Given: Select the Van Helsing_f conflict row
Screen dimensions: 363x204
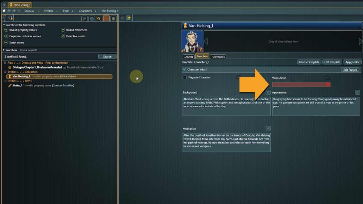Looking at the screenshot, I should [x=59, y=76].
